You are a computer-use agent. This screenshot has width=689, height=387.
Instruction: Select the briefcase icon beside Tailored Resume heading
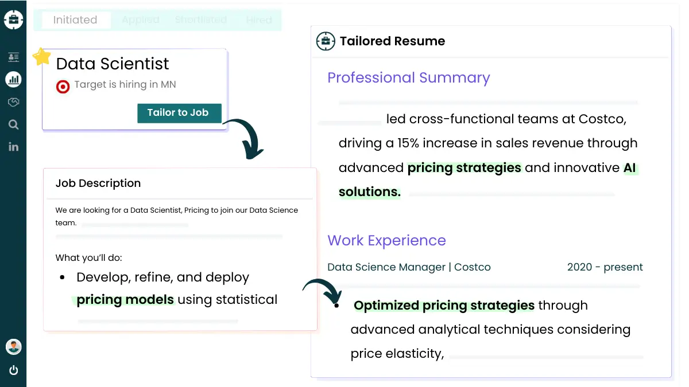tap(326, 41)
